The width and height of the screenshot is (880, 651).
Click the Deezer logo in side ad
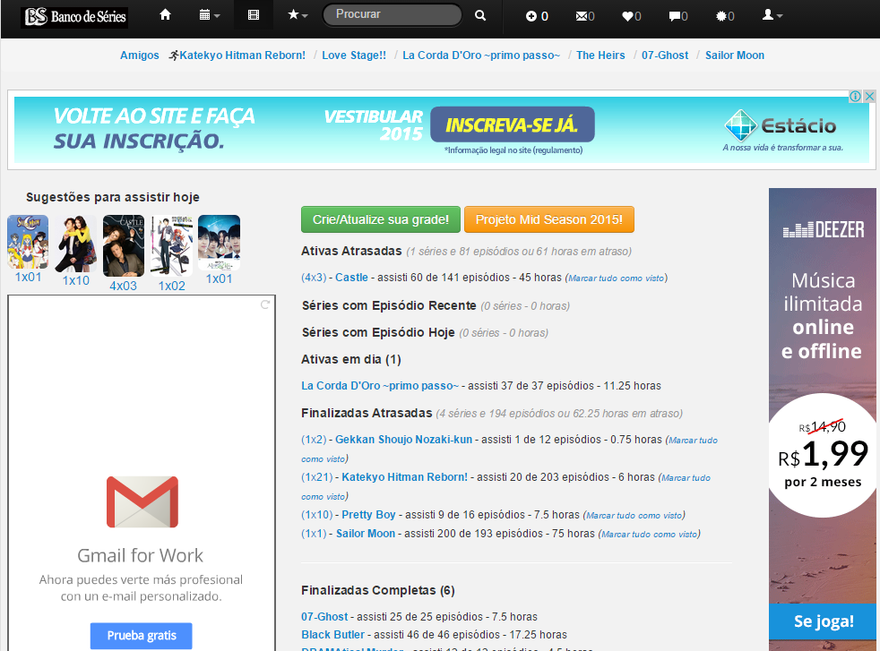(824, 230)
